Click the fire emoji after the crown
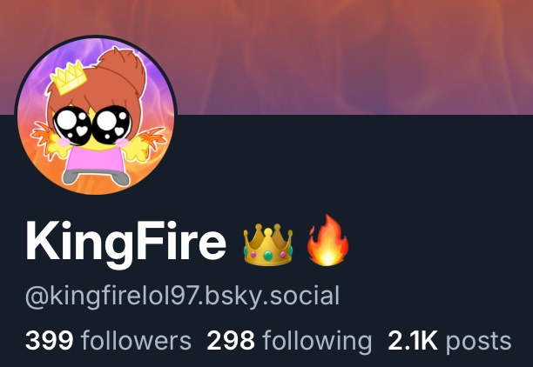The image size is (533, 367). coord(327,240)
